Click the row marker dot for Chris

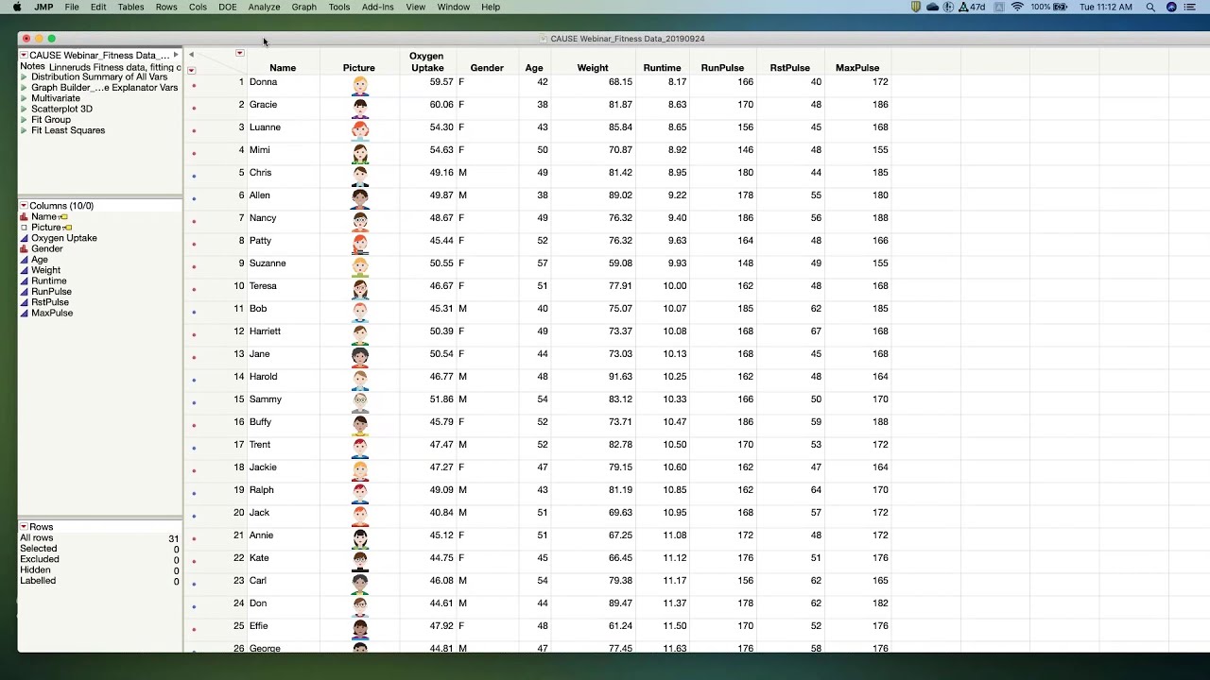[x=194, y=176]
